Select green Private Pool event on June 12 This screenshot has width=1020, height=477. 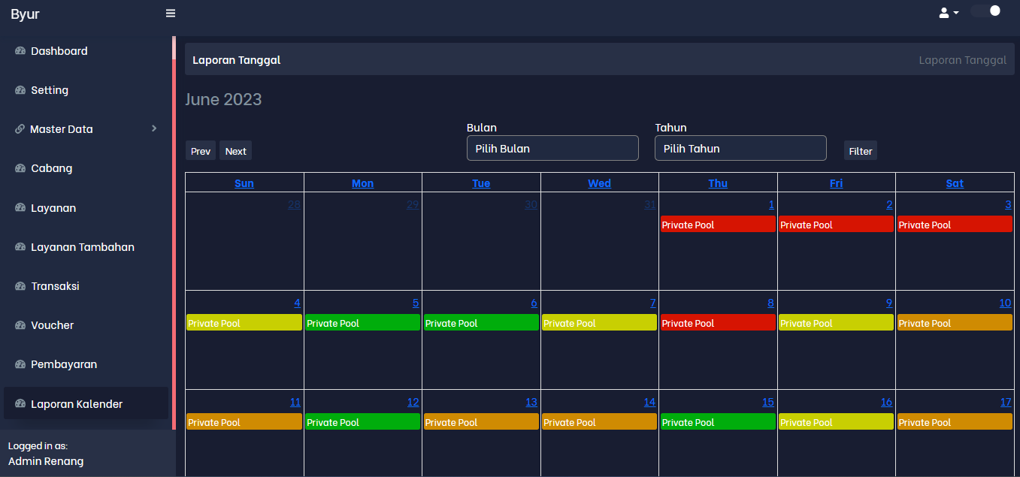[x=362, y=422]
